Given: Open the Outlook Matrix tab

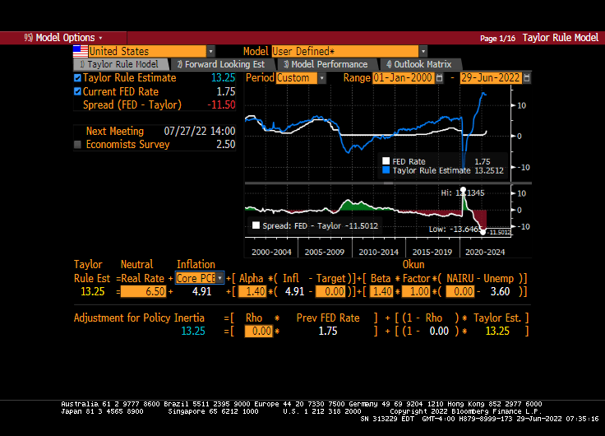Looking at the screenshot, I should (x=418, y=64).
